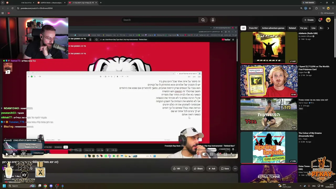This screenshot has height=189, width=336.
Task: Mute the video player volume
Action: click(14, 154)
